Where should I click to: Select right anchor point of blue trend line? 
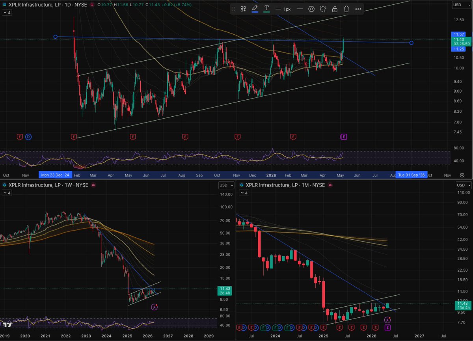(x=411, y=43)
